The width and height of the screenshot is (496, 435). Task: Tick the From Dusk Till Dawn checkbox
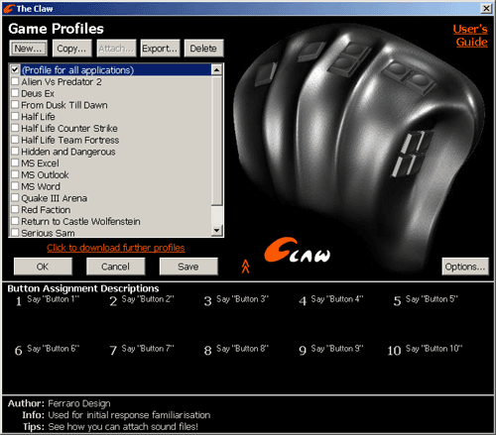click(x=15, y=105)
